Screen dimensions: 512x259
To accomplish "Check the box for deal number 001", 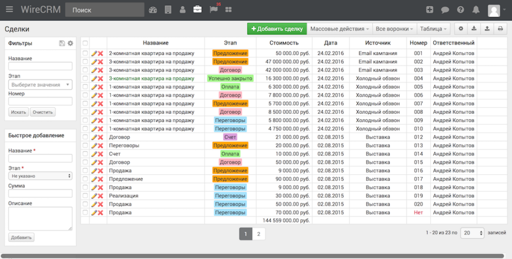I will tap(85, 53).
